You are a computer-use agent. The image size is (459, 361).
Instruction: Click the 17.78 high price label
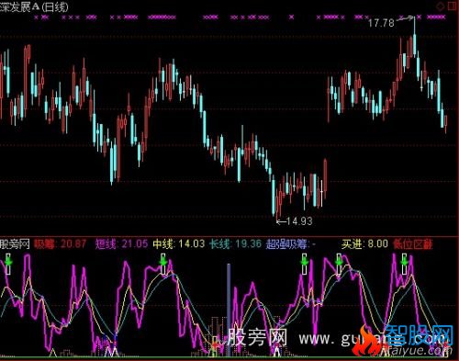click(x=381, y=23)
